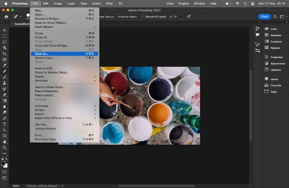The image size is (289, 188).
Task: Select the Dodge tool
Action: [x=4, y=112]
